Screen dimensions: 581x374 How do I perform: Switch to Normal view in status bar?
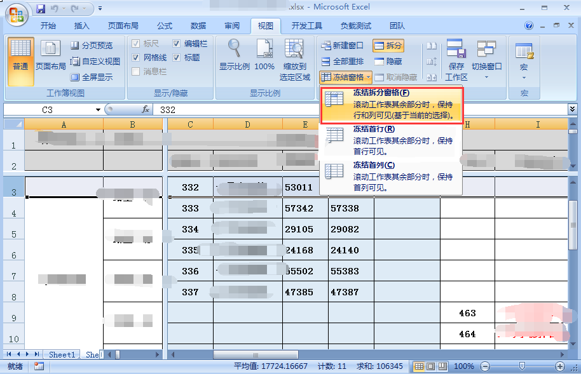tap(419, 366)
